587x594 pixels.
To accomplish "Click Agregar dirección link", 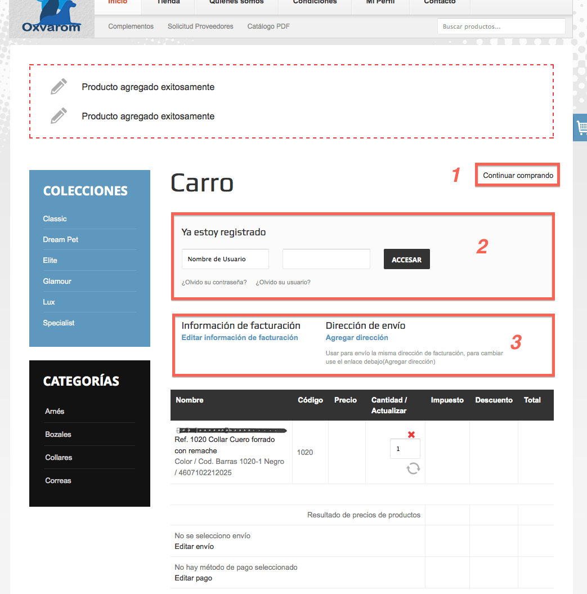I will pyautogui.click(x=357, y=337).
